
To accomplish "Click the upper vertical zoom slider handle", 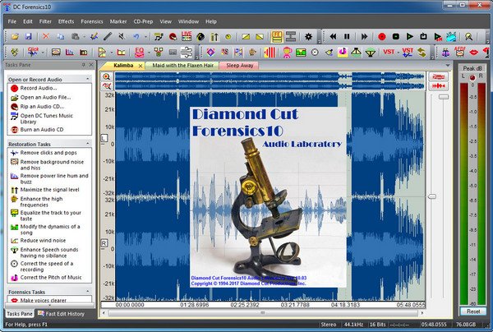I will coord(444,97).
